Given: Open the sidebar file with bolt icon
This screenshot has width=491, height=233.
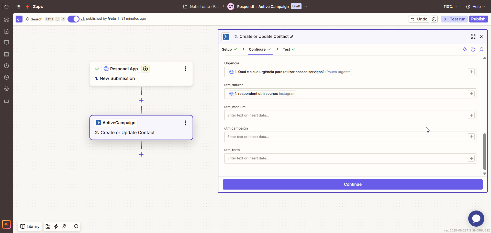Looking at the screenshot, I should [x=6, y=31].
